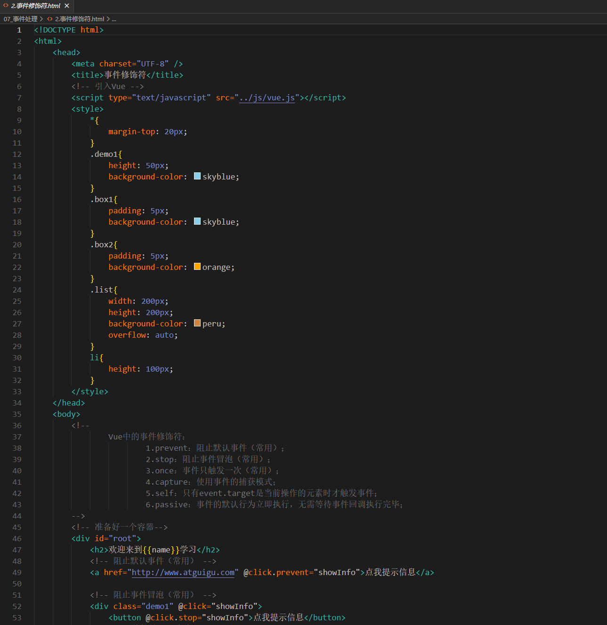
Task: Select line number 46 in the gutter
Action: click(17, 538)
